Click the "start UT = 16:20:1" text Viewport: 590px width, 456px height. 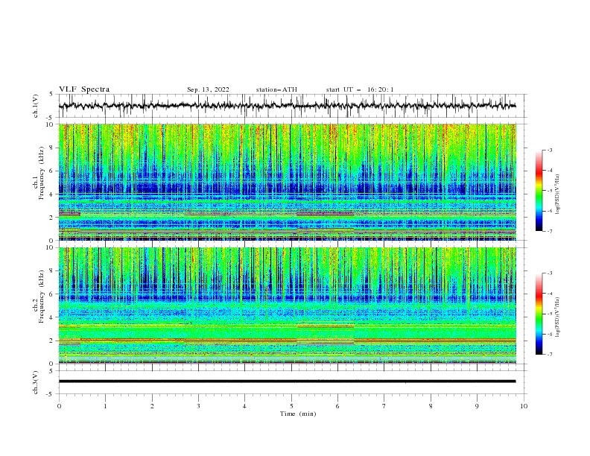[x=360, y=89]
